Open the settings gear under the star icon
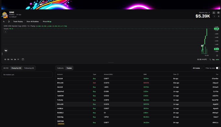The width and height of the screenshot is (221, 127). [x=219, y=16]
